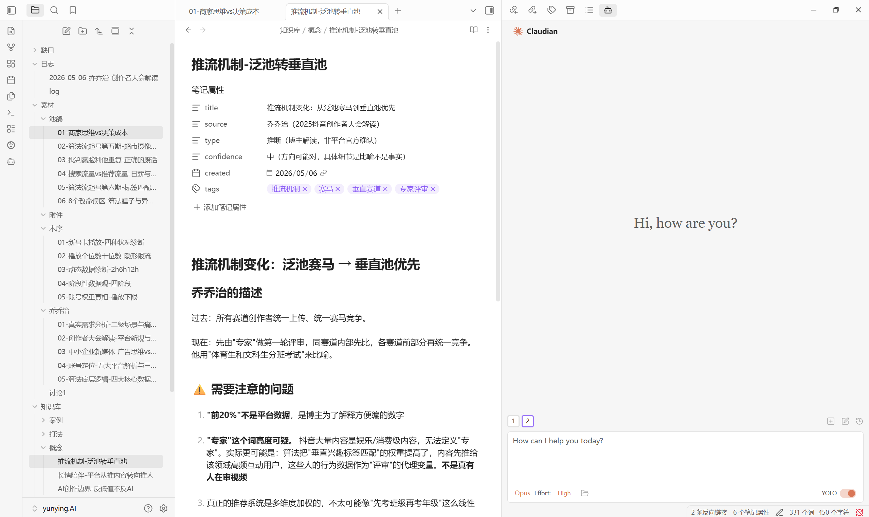This screenshot has height=517, width=869.
Task: Open vault settings gear icon
Action: point(163,508)
